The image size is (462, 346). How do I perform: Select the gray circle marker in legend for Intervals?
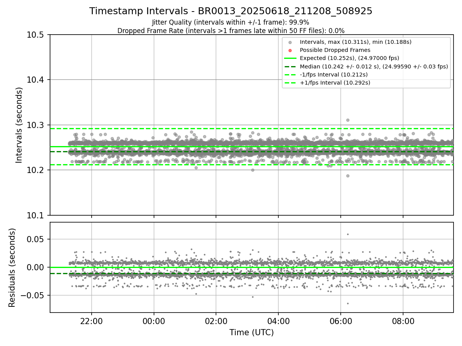pos(290,42)
